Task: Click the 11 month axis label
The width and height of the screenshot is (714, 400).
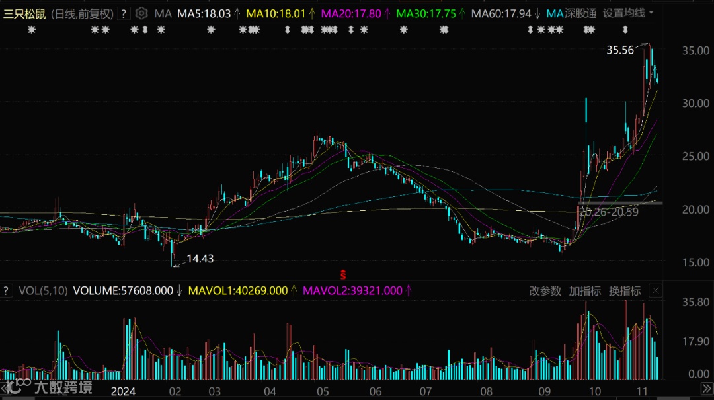Action: [x=642, y=391]
